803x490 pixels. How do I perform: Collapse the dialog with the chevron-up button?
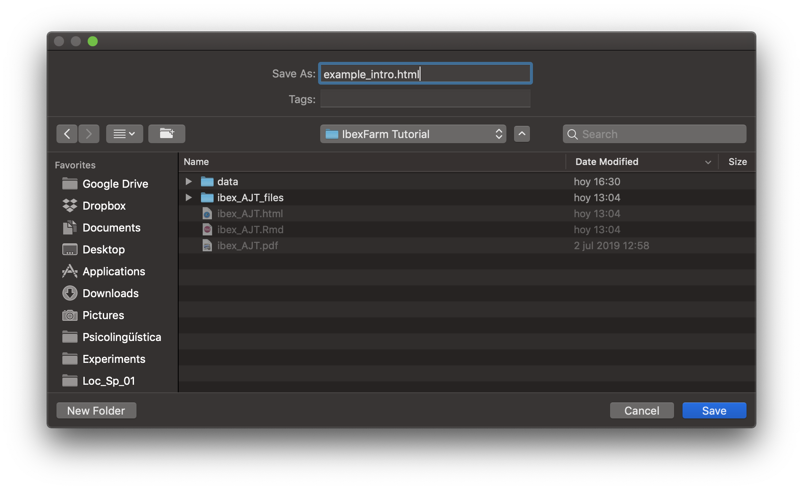coord(522,134)
